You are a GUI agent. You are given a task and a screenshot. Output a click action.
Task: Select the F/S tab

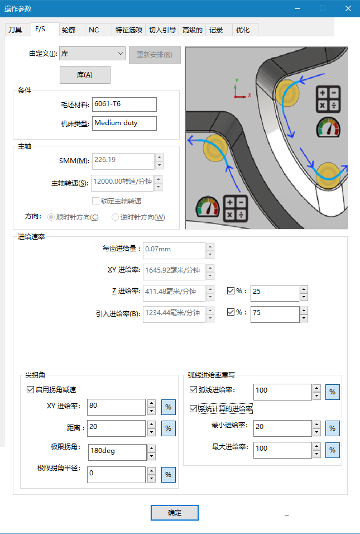(45, 29)
